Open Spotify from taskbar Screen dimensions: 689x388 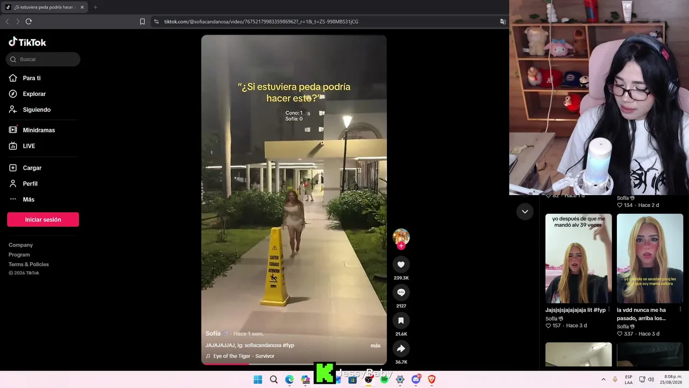tap(384, 379)
